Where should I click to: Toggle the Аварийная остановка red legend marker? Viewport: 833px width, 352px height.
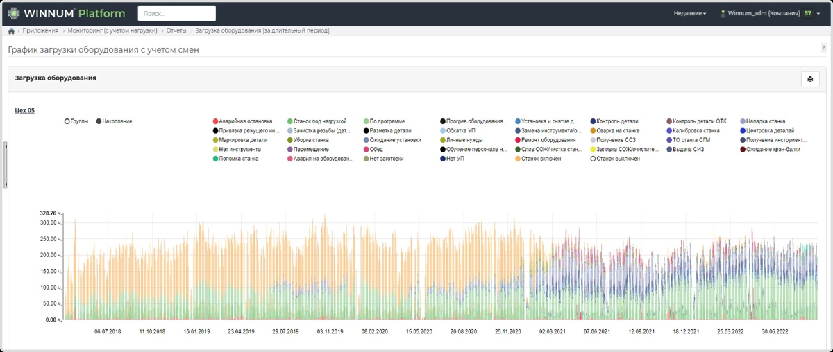(x=215, y=121)
